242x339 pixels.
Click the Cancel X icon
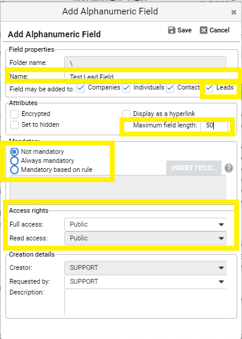click(204, 30)
